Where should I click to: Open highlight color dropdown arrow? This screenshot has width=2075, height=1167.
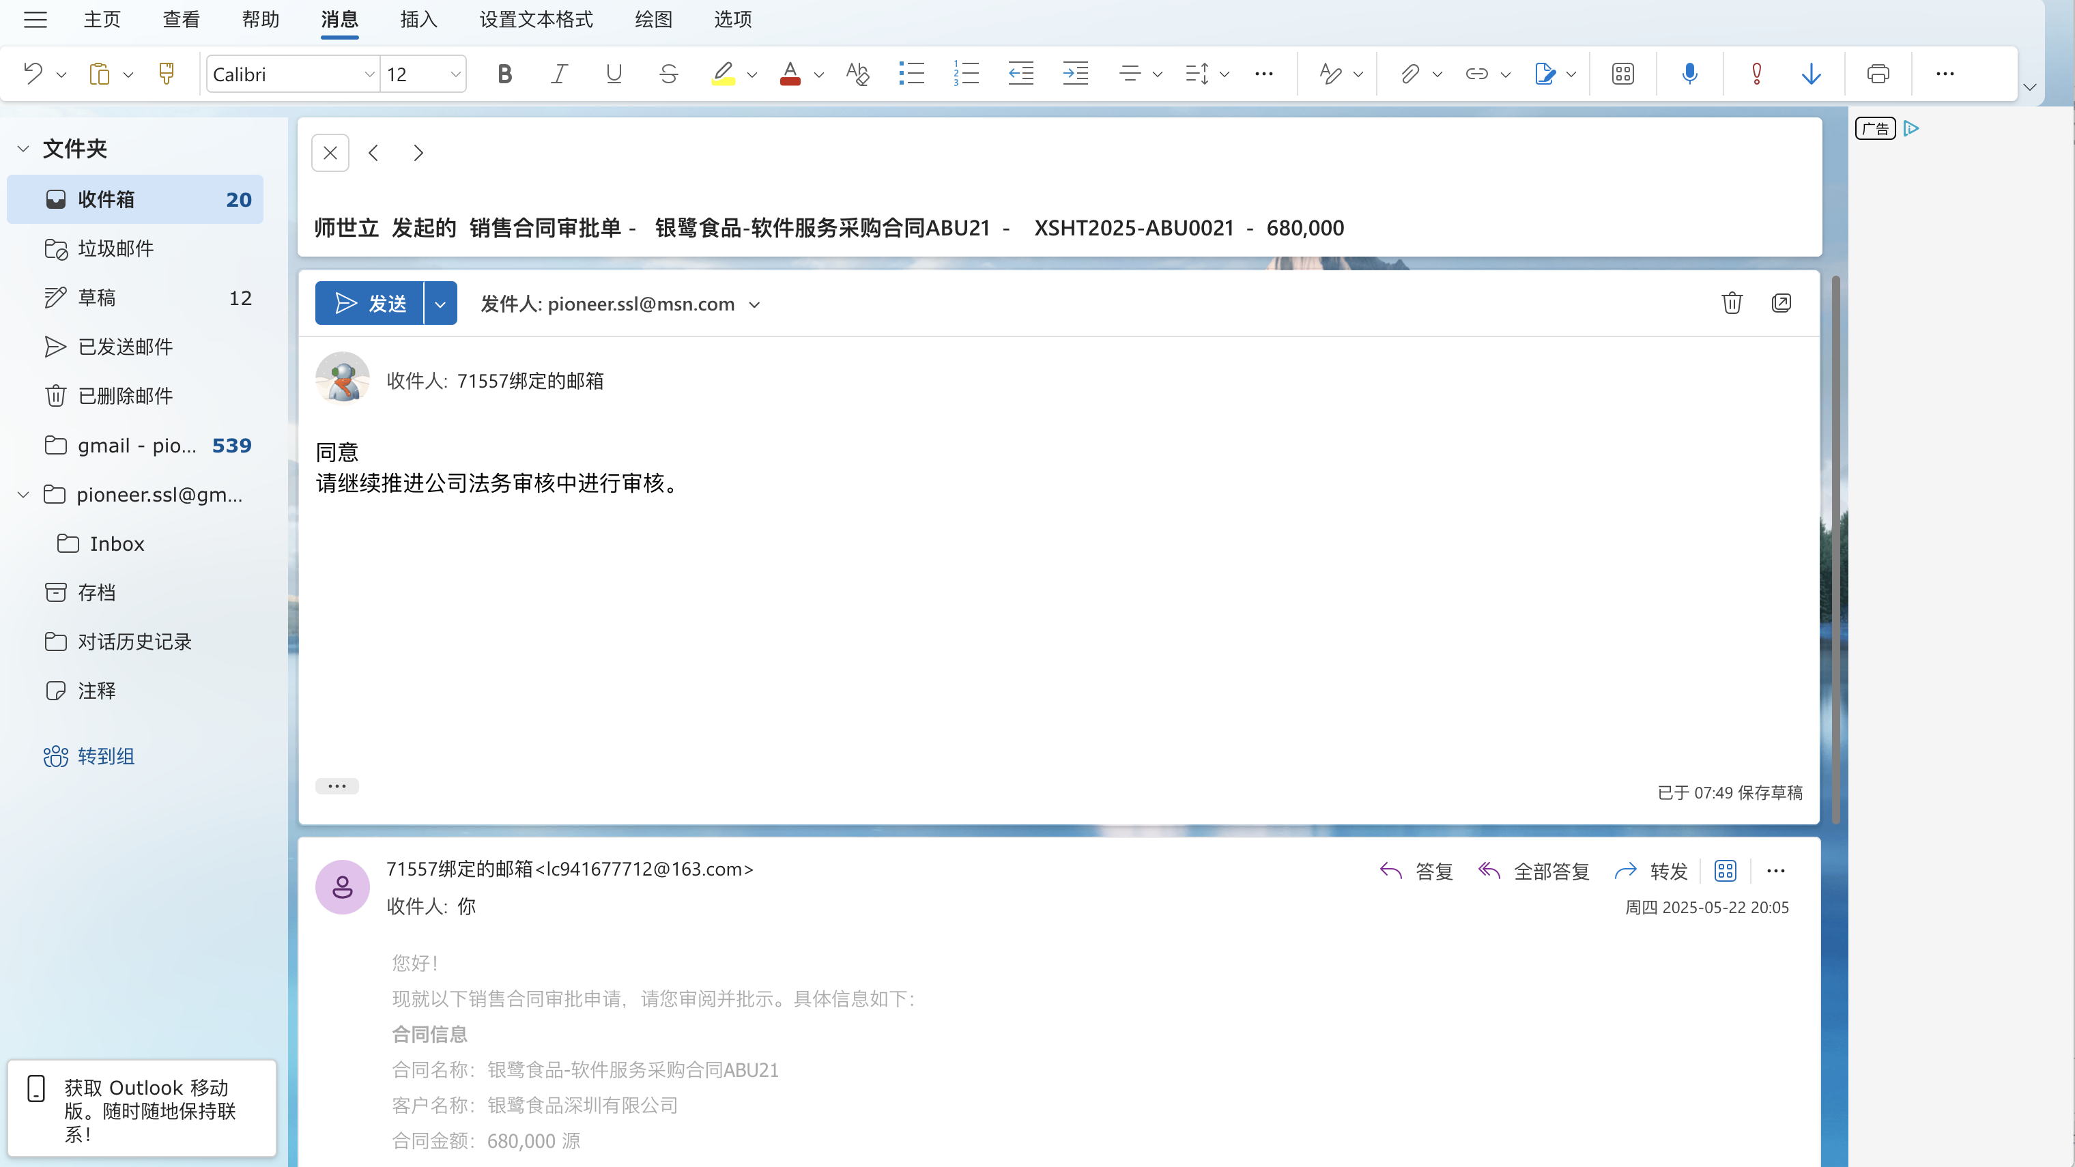[752, 74]
